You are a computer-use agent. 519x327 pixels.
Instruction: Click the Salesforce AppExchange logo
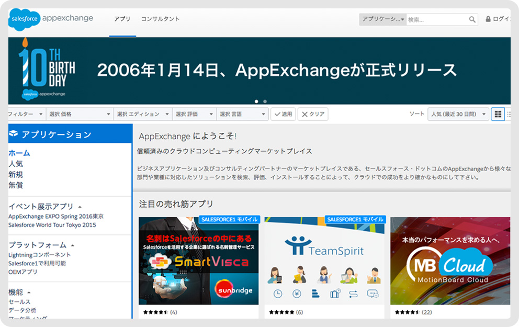[x=51, y=19]
